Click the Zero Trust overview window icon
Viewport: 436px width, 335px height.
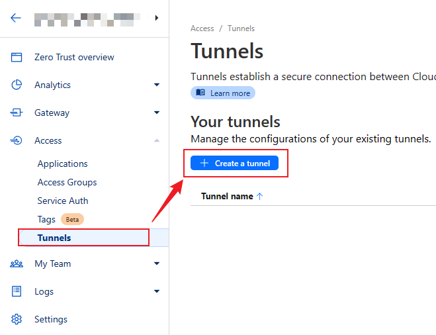point(17,58)
